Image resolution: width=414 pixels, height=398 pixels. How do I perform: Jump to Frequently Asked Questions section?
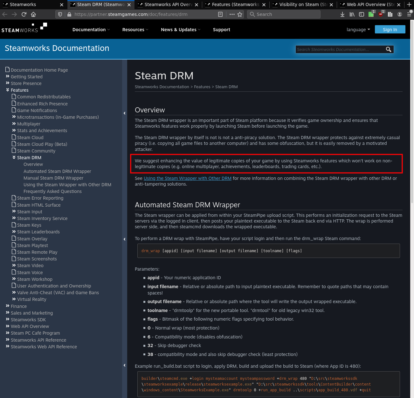52,191
